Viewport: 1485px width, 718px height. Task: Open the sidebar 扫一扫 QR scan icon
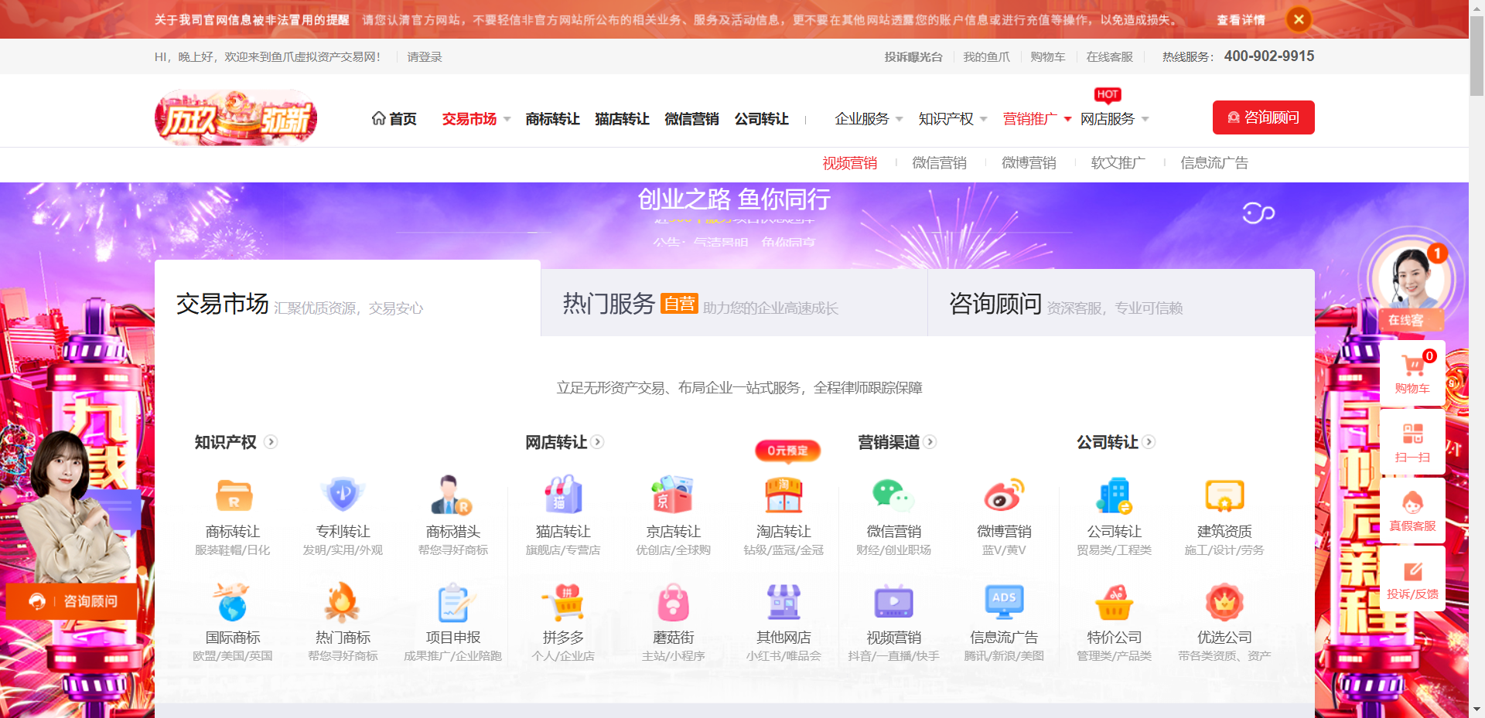[x=1413, y=433]
